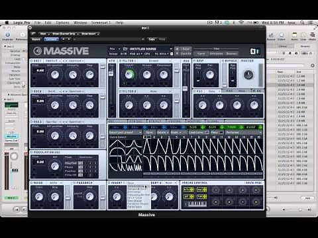This screenshot has width=318, height=238.
Task: Open the Spotlight search icon
Action: click(x=302, y=22)
